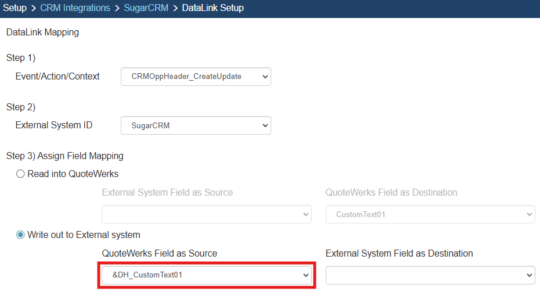Select the Read into QuoteWerks radio button

coord(21,174)
